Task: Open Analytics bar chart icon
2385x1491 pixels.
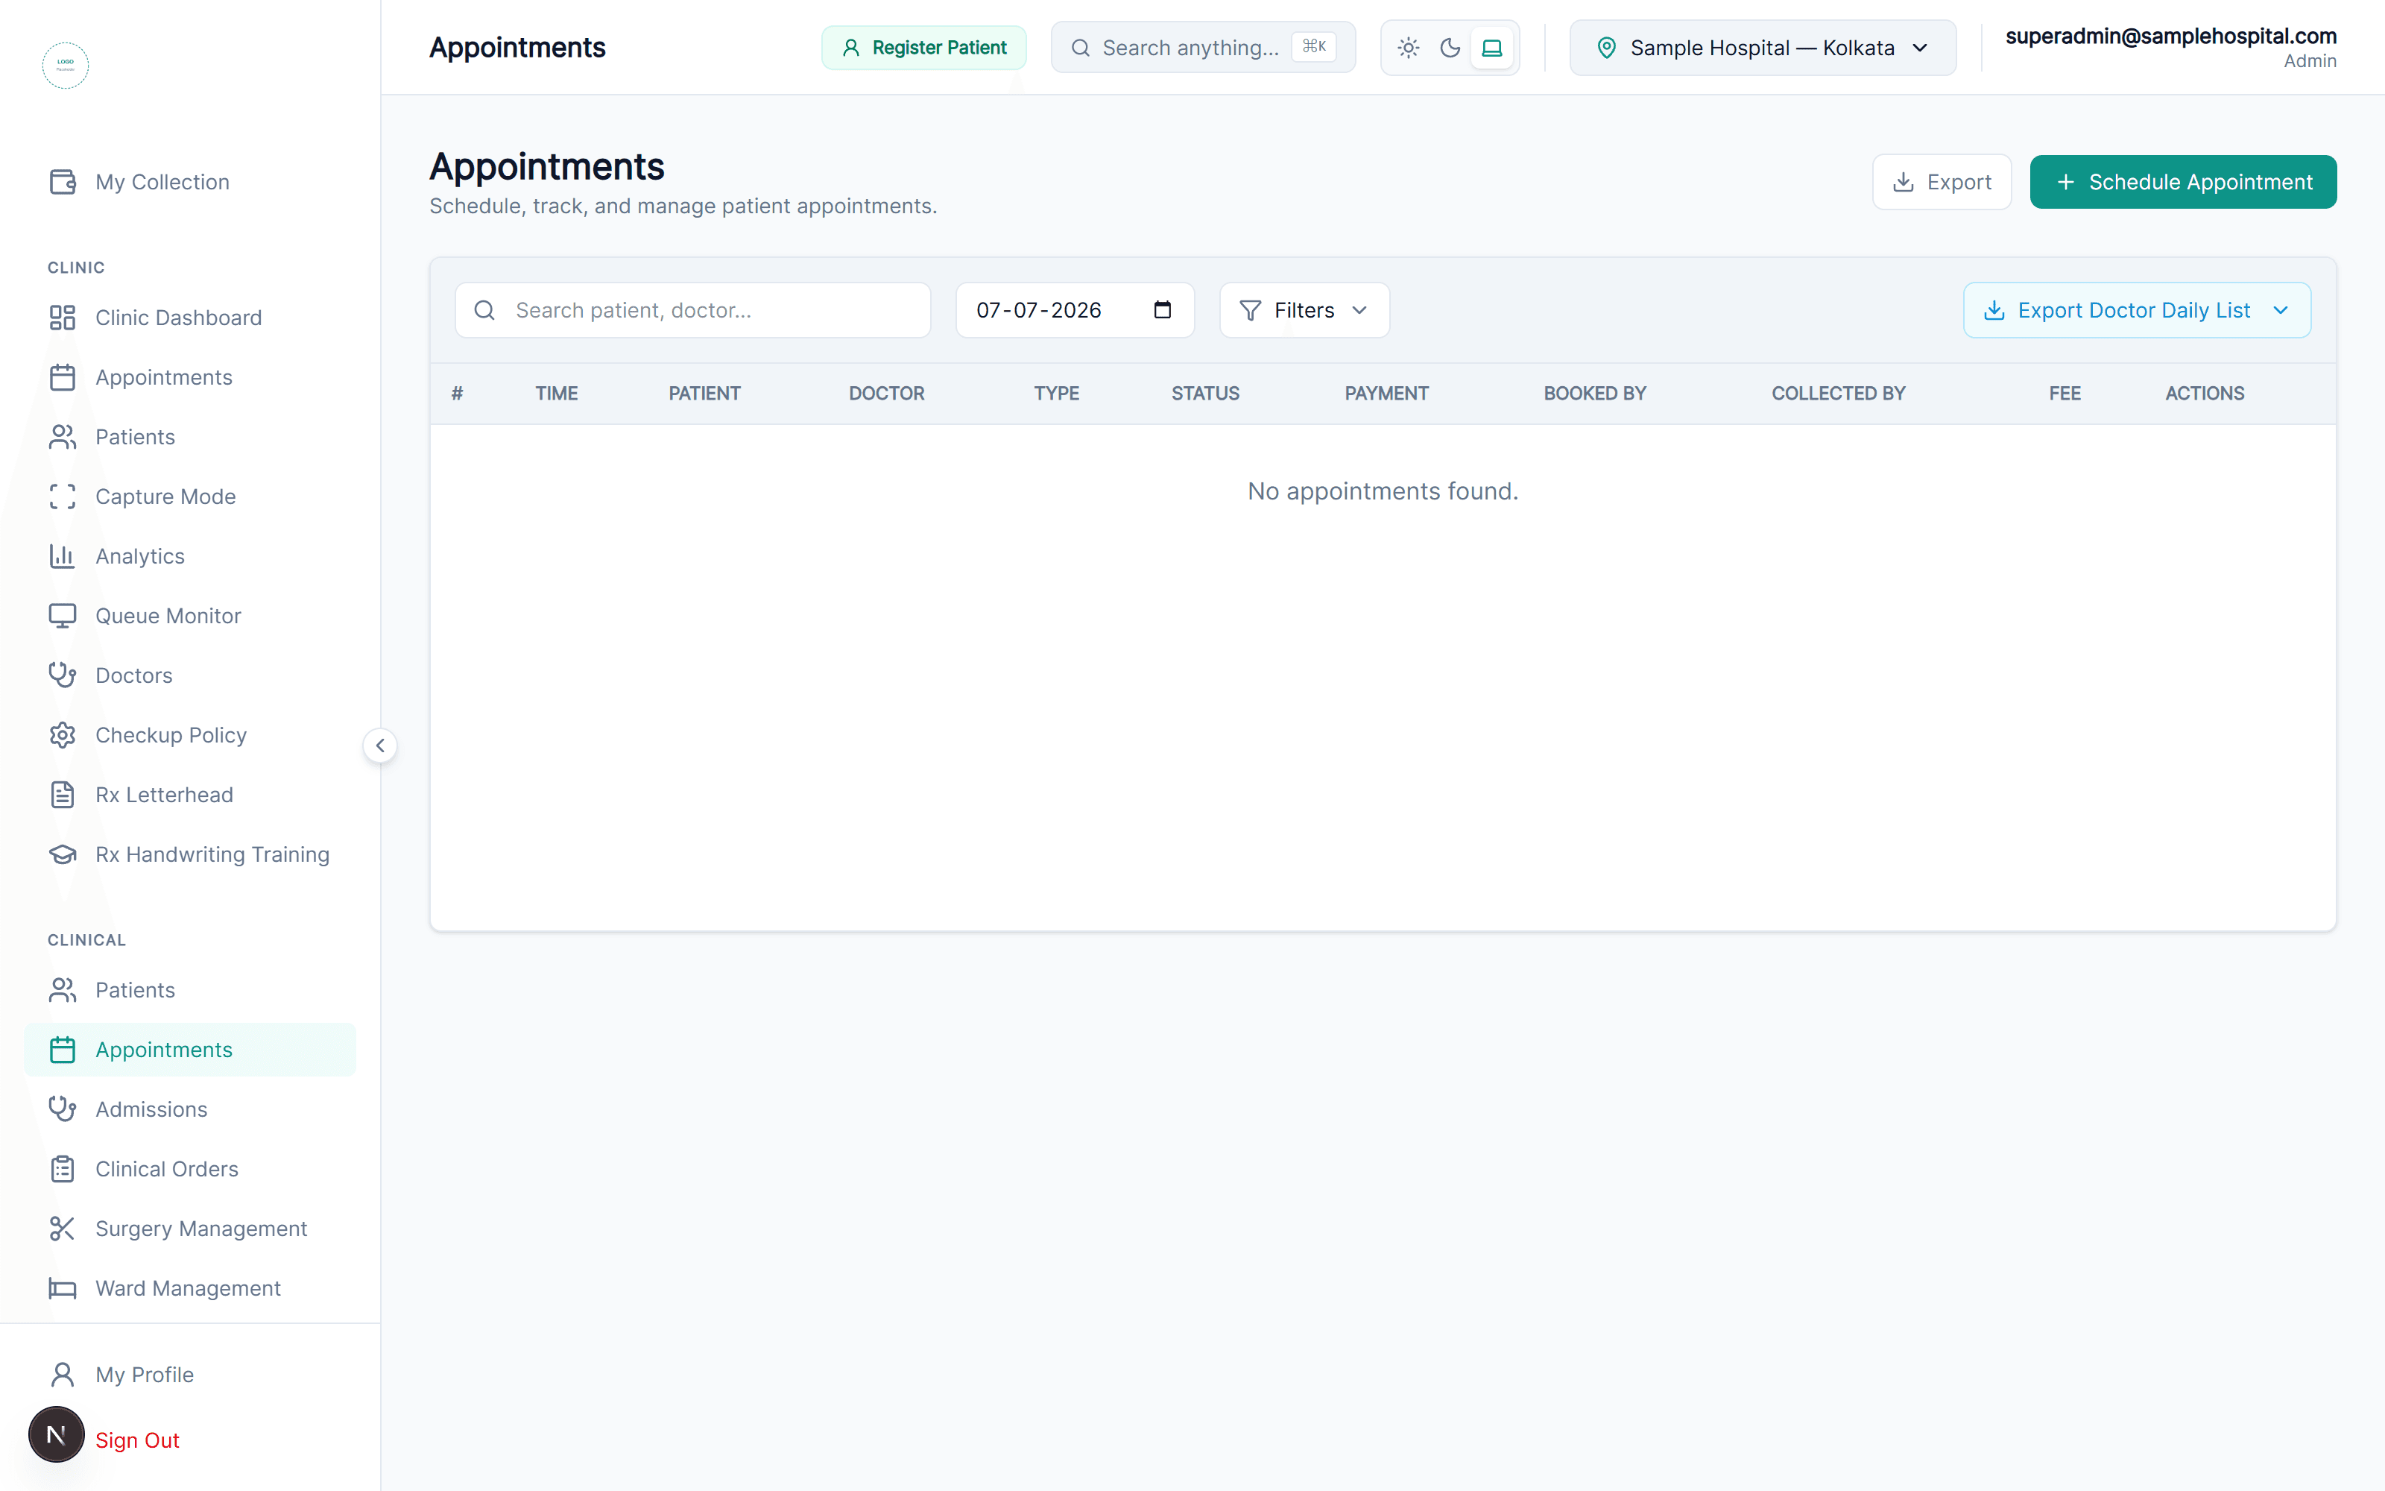Action: pos(62,556)
